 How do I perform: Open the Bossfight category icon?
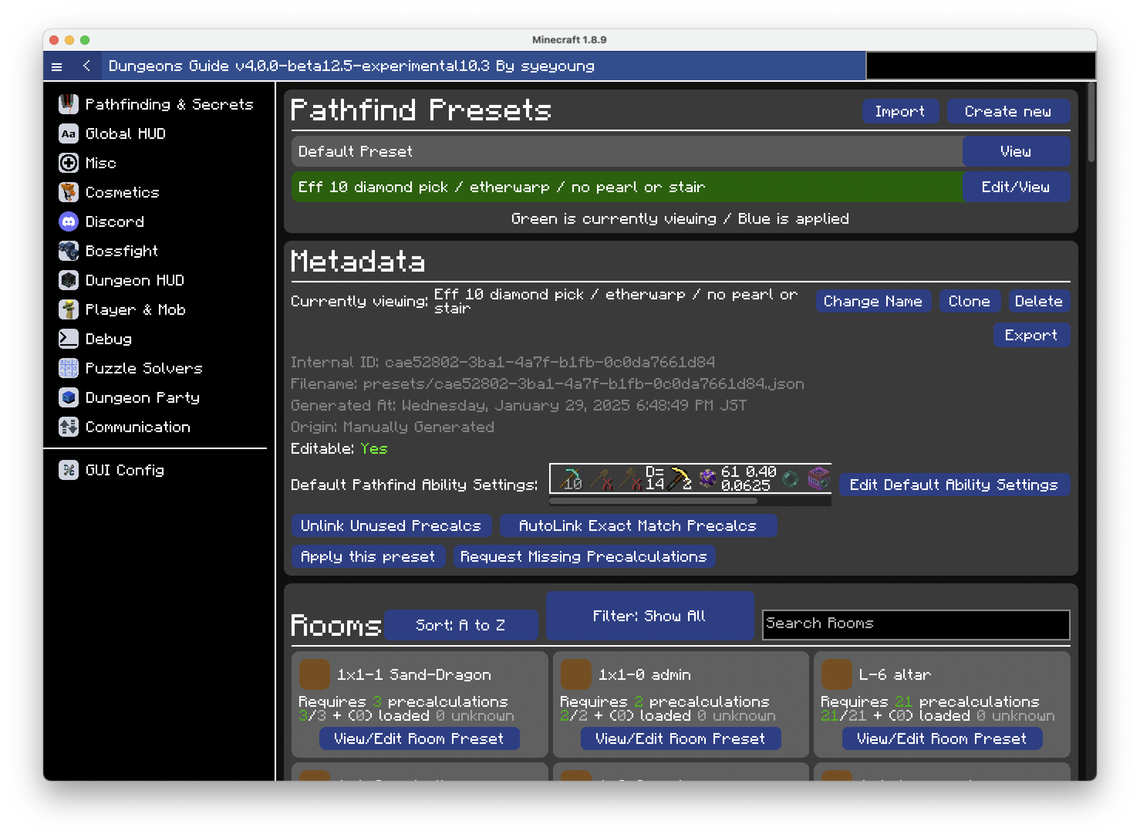click(69, 251)
